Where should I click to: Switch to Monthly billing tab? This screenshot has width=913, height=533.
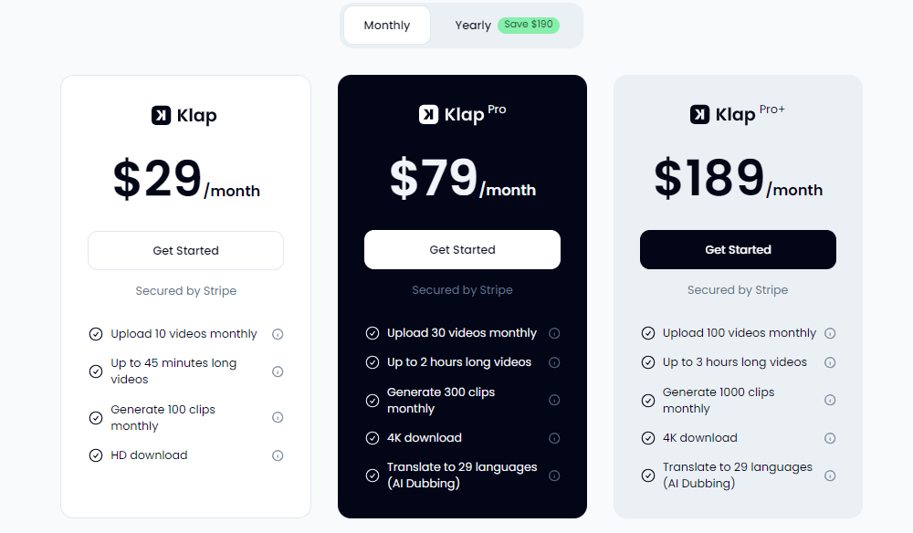coord(387,26)
